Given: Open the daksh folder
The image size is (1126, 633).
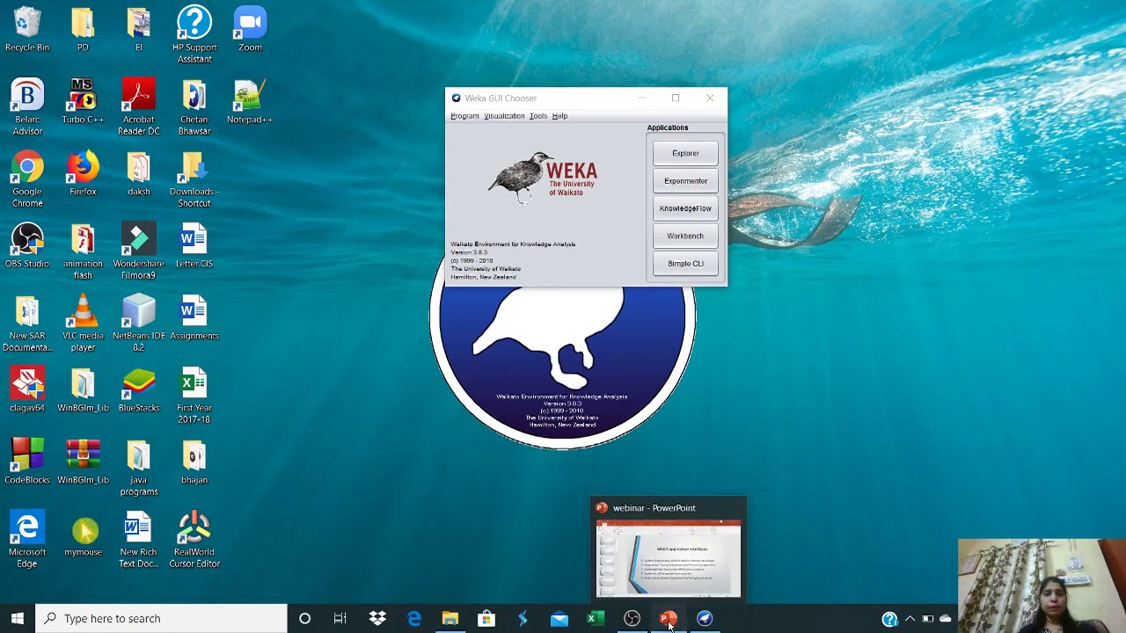Looking at the screenshot, I should click(138, 173).
